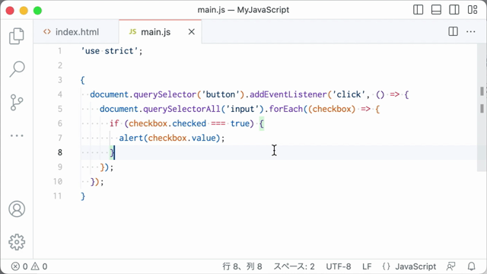Open editor More Actions ellipsis menu
The width and height of the screenshot is (487, 274).
tap(471, 31)
